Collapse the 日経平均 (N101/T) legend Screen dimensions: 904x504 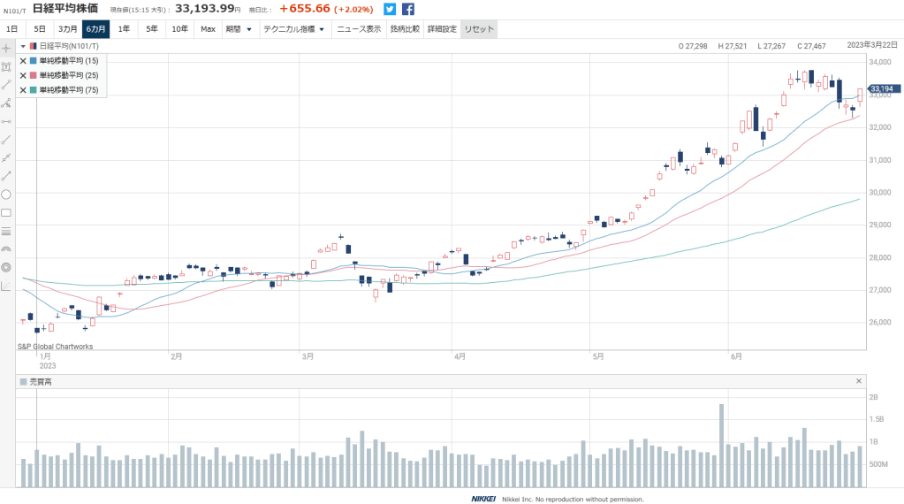pyautogui.click(x=23, y=46)
